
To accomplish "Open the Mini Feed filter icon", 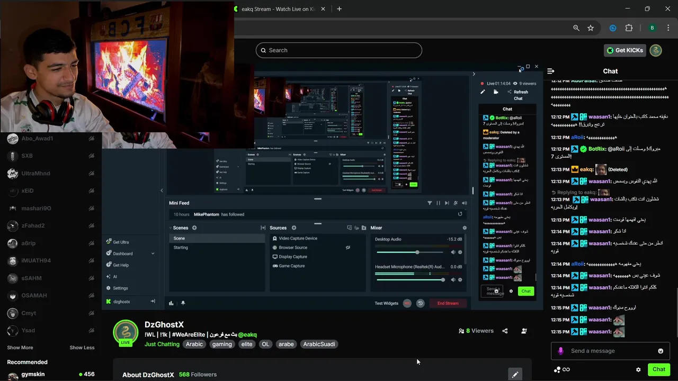I will pos(430,203).
